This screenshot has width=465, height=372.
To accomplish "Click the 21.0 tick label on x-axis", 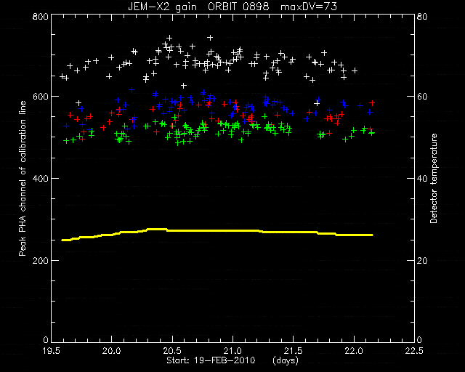I will click(233, 351).
